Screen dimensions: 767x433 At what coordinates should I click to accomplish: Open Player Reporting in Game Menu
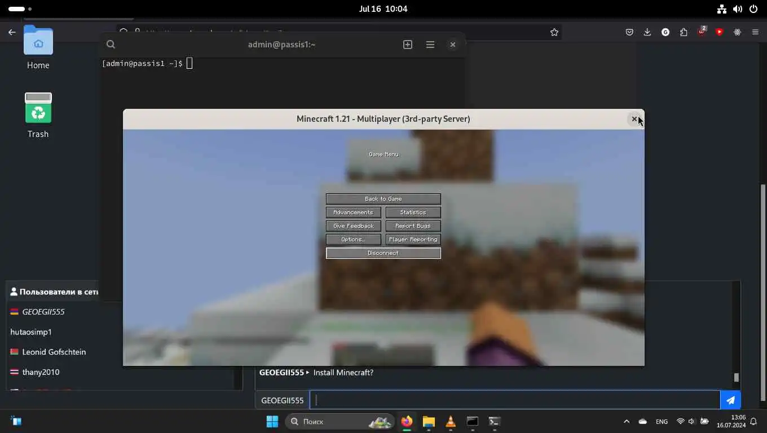tap(413, 240)
